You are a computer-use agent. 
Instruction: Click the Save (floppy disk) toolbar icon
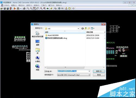pyautogui.click(x=5, y=8)
